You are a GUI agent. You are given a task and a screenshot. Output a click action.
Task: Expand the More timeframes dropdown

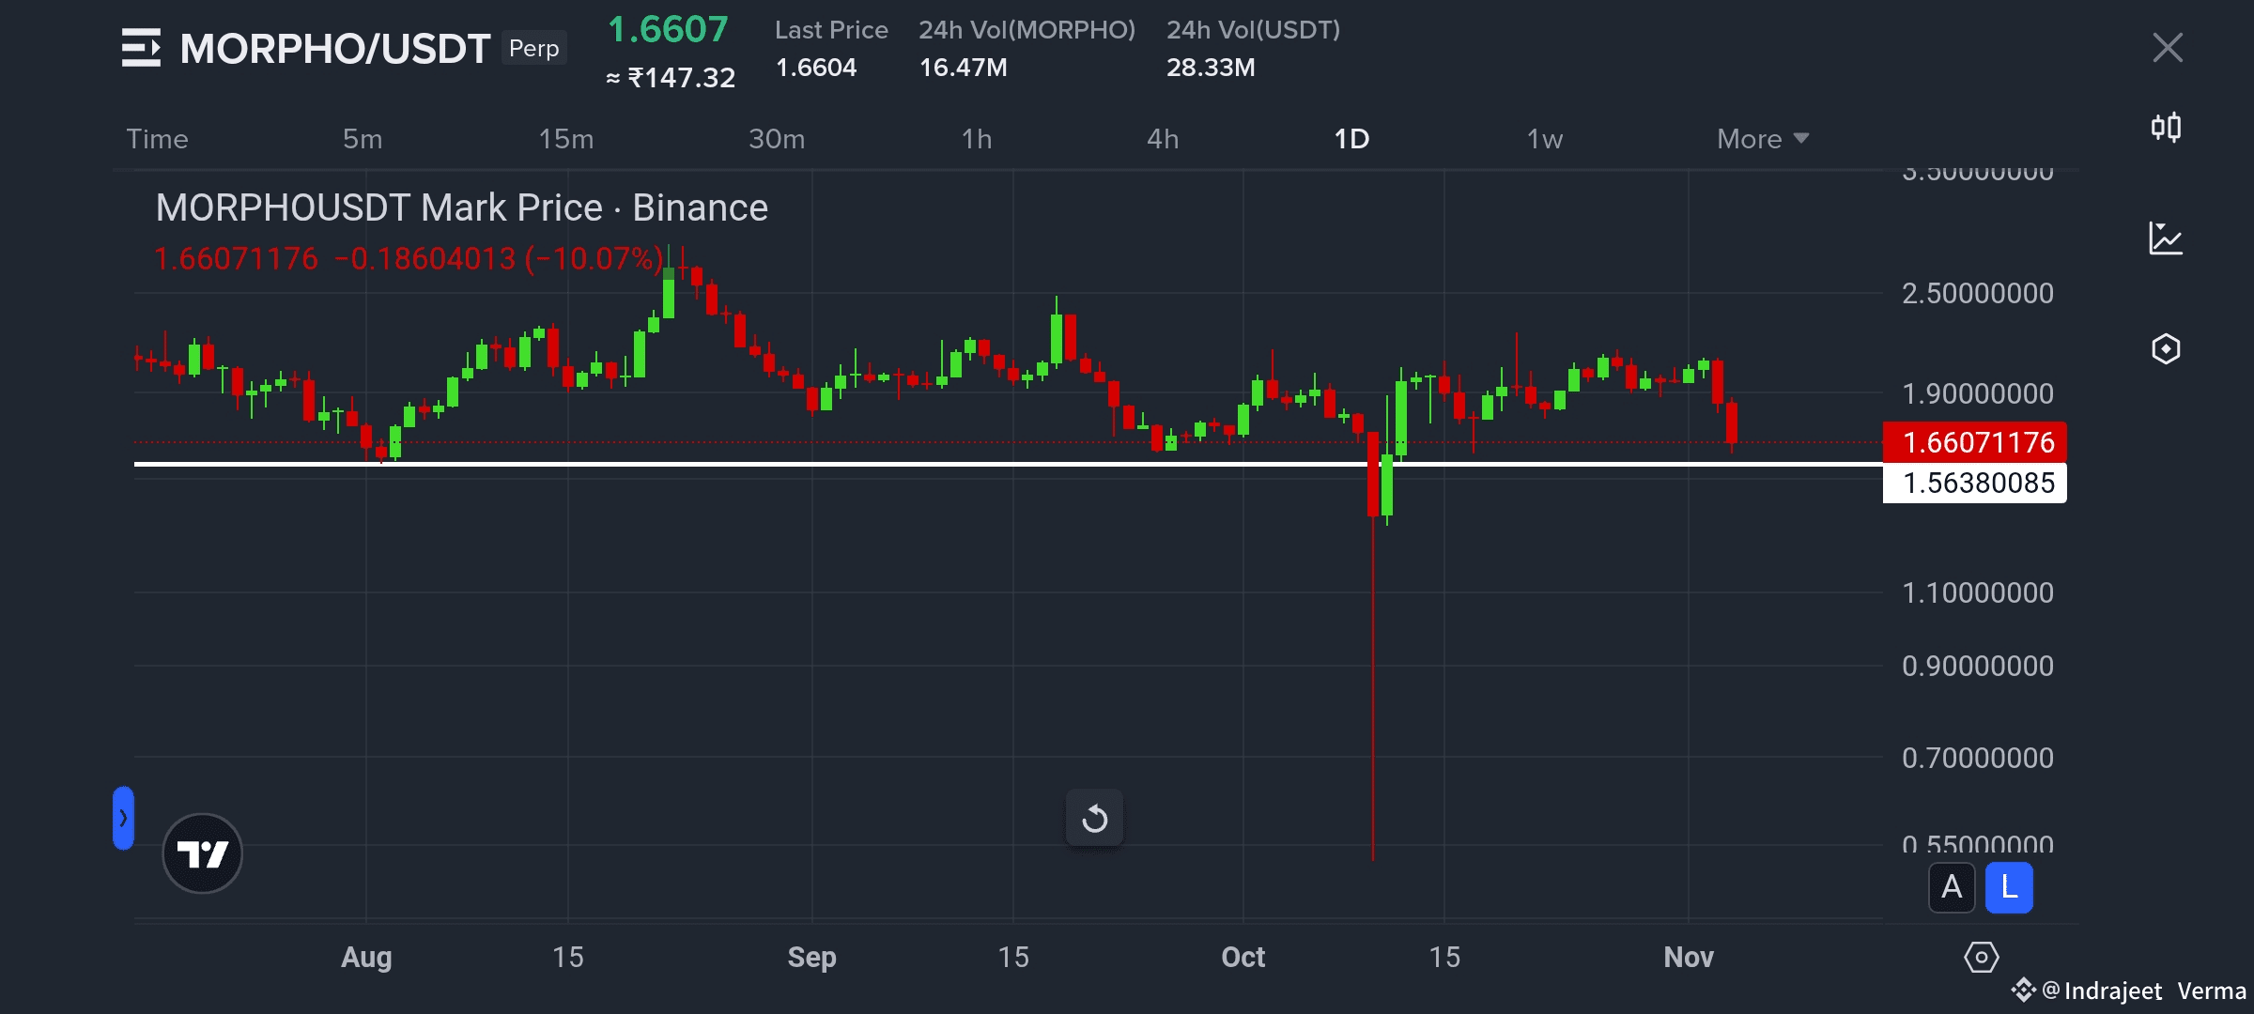1762,139
